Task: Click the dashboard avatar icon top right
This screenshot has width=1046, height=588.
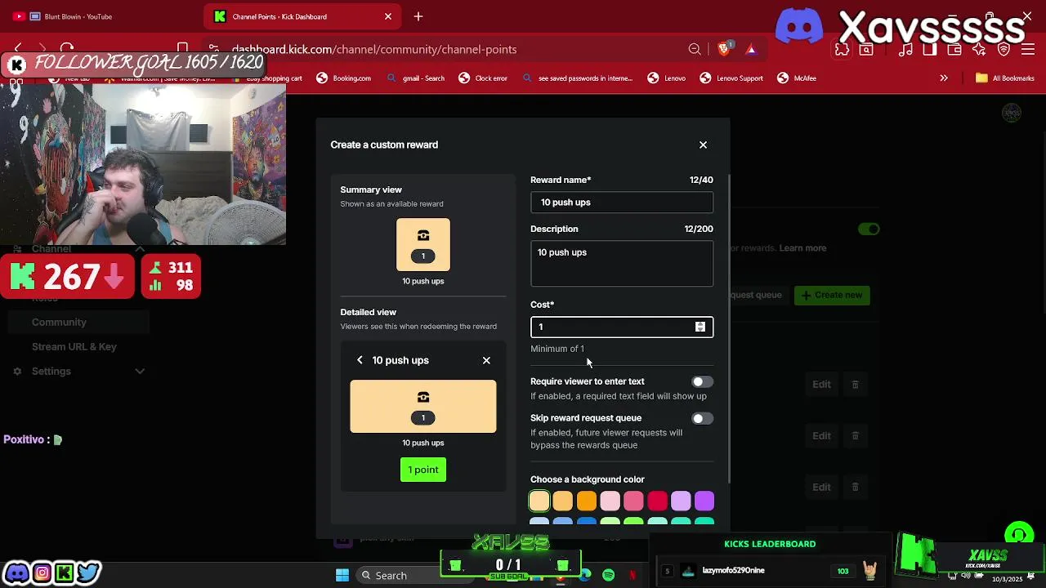Action: 1012,113
